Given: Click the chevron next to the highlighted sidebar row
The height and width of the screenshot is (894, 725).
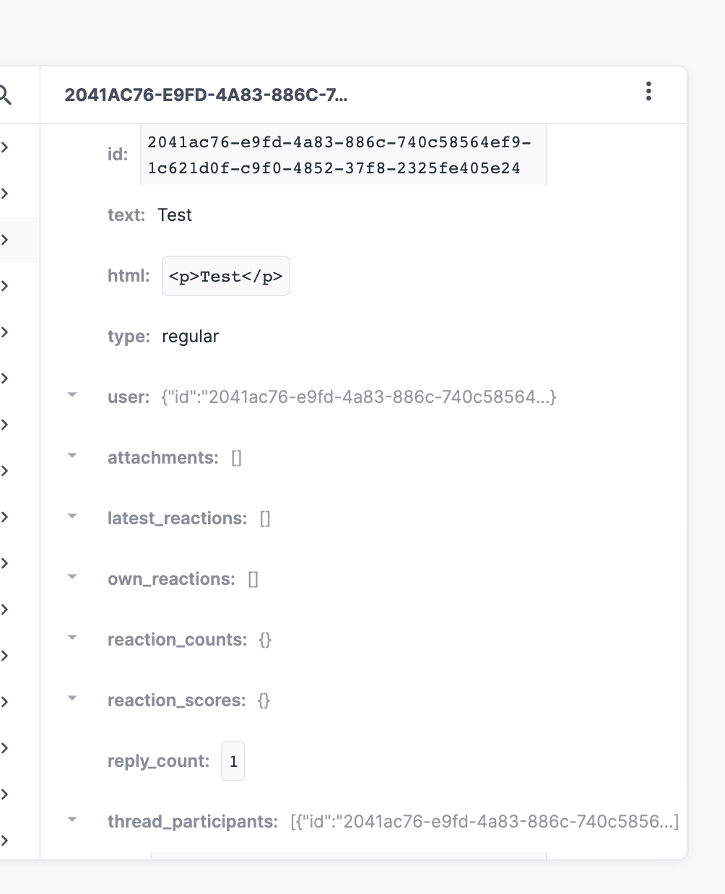Looking at the screenshot, I should [6, 239].
